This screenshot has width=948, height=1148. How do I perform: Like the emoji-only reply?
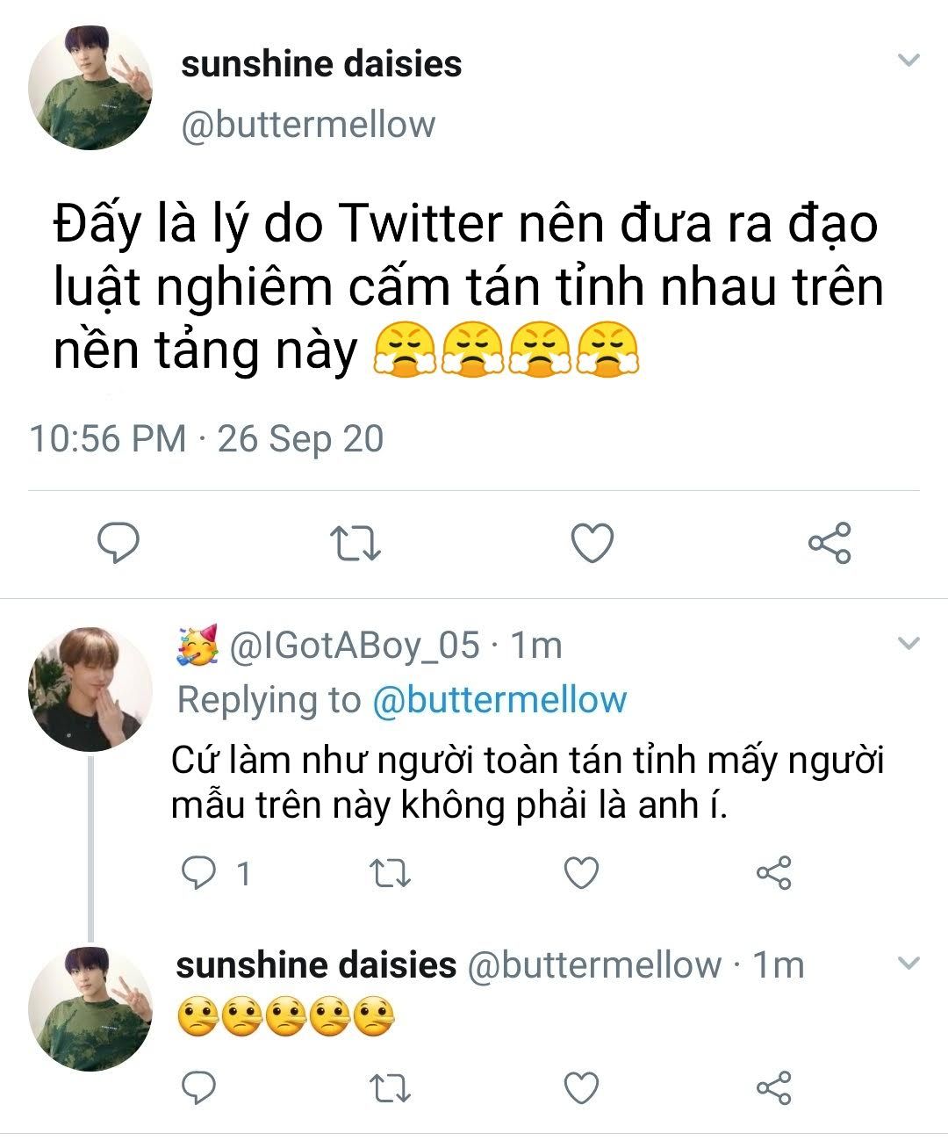(580, 1089)
